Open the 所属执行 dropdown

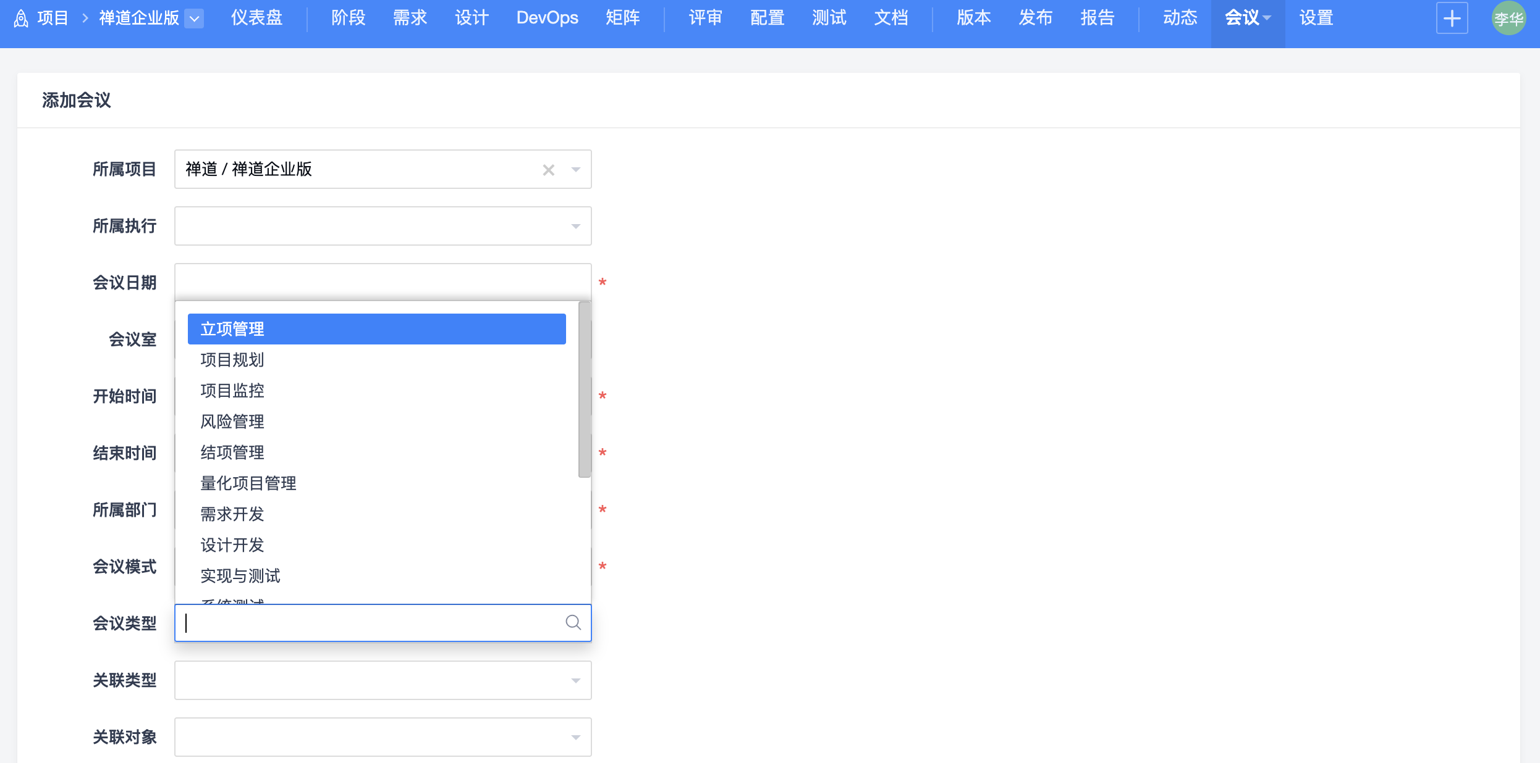tap(383, 226)
